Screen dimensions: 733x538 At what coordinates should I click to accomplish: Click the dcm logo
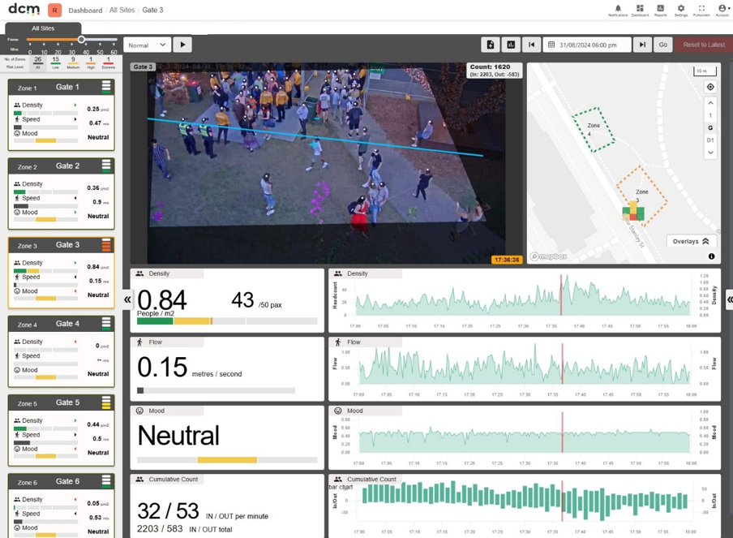coord(24,9)
